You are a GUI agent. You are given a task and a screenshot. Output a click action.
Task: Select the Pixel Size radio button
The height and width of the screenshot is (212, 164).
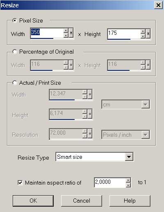pos(15,20)
